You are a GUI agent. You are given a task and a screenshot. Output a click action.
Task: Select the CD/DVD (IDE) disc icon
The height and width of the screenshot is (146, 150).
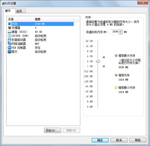[10, 36]
